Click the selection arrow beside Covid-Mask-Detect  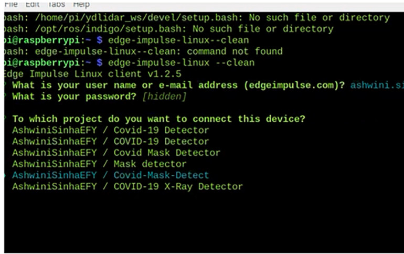(x=5, y=175)
